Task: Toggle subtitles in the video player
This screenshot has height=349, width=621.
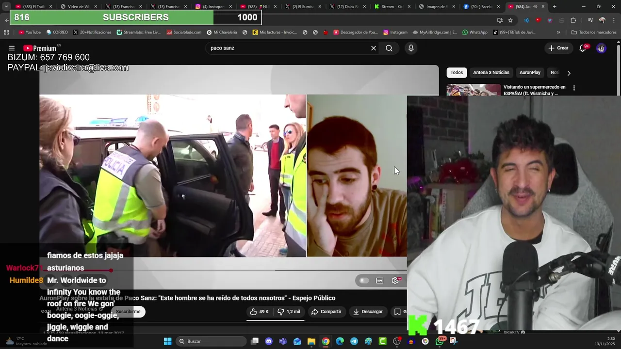Action: 380,281
